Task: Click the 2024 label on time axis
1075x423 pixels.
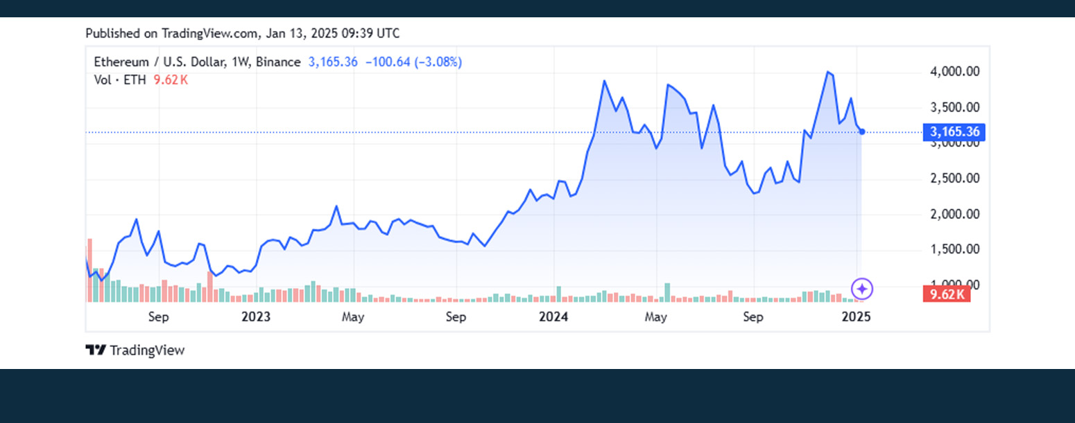Action: 553,317
